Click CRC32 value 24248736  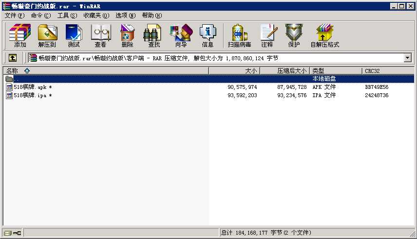coord(377,95)
